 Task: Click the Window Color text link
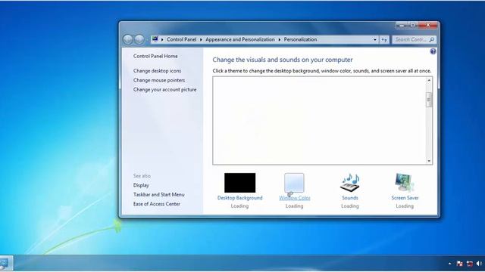point(295,198)
